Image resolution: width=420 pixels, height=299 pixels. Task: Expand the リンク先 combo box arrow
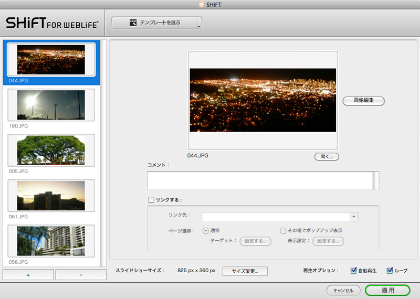click(354, 217)
